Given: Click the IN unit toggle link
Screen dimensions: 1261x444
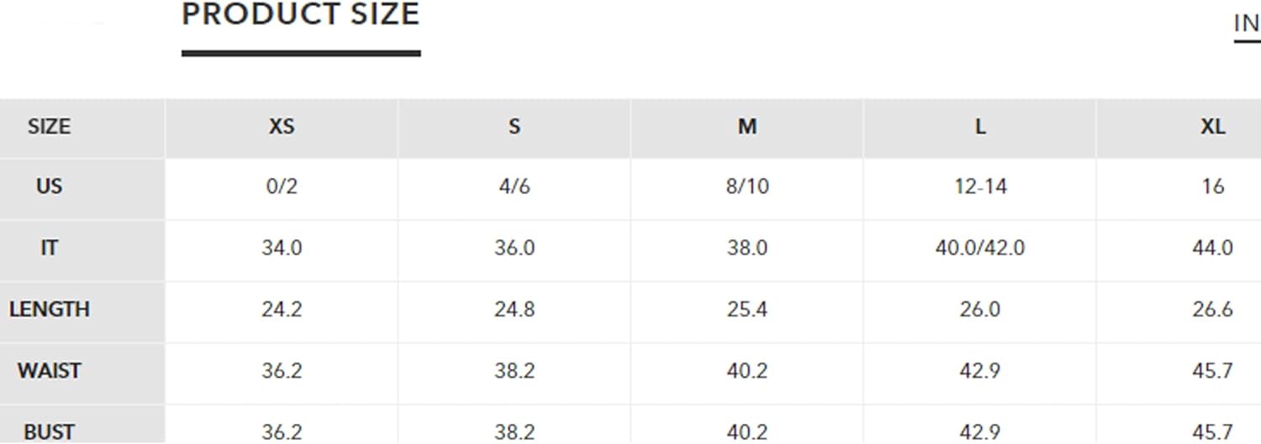Looking at the screenshot, I should (1247, 24).
